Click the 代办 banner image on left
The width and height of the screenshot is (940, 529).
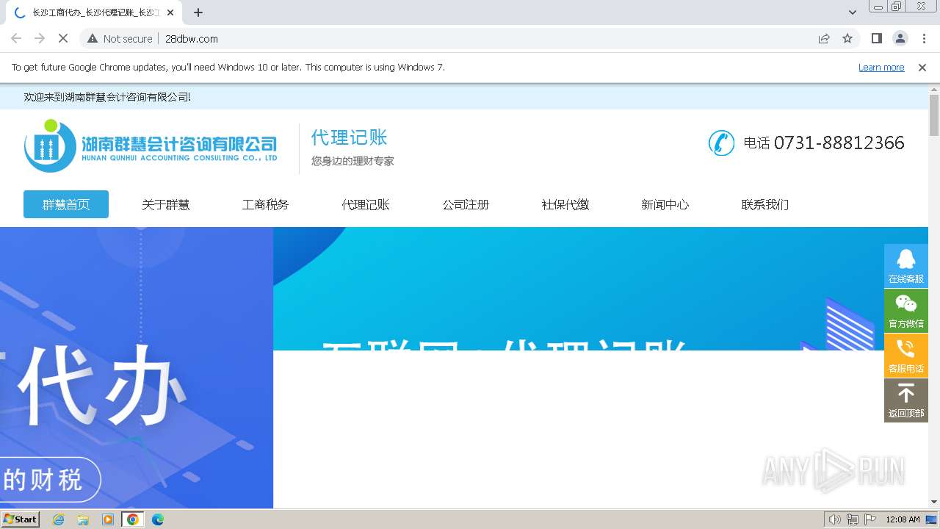coord(137,367)
